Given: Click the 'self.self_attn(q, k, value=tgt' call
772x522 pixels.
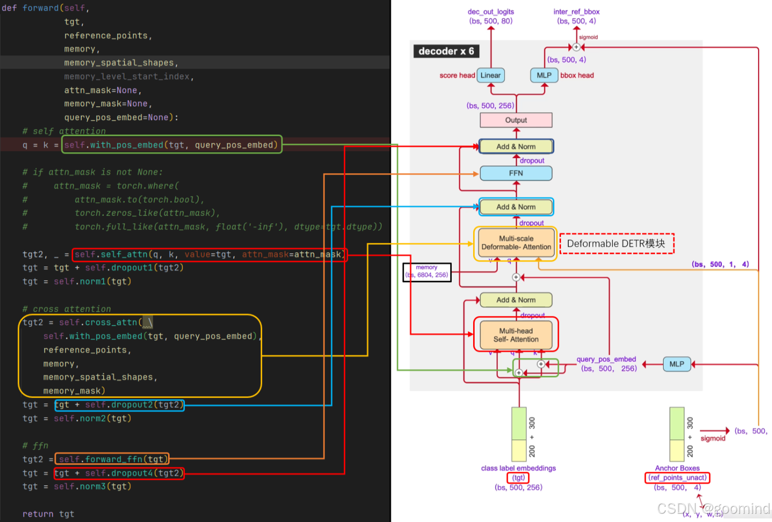Looking at the screenshot, I should (209, 255).
